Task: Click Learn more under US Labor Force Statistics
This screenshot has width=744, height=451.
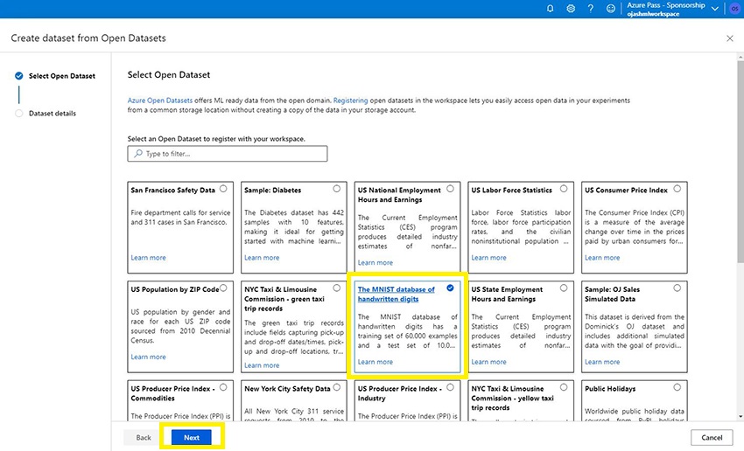Action: point(488,258)
